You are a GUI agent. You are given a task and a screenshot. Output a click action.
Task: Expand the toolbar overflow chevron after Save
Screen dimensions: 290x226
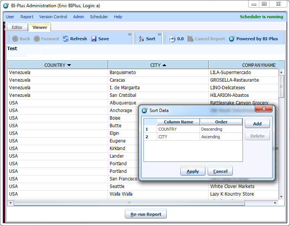pyautogui.click(x=129, y=35)
